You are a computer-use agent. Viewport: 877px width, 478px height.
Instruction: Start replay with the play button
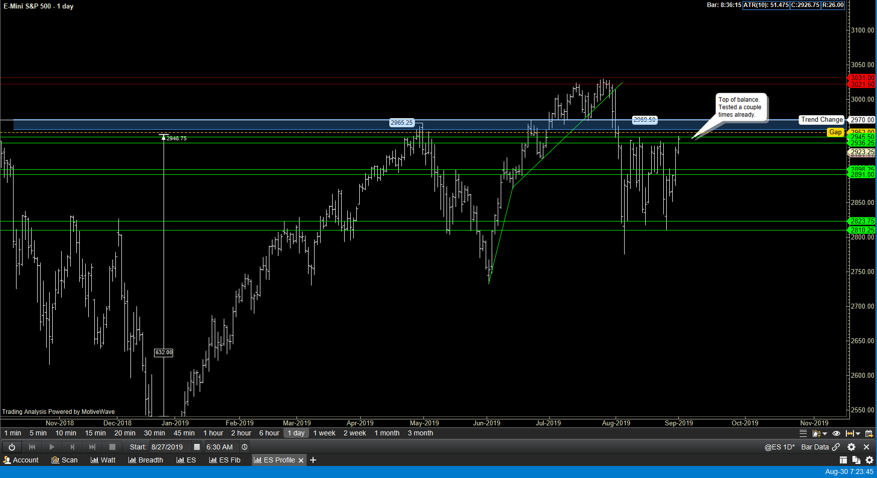pos(52,447)
